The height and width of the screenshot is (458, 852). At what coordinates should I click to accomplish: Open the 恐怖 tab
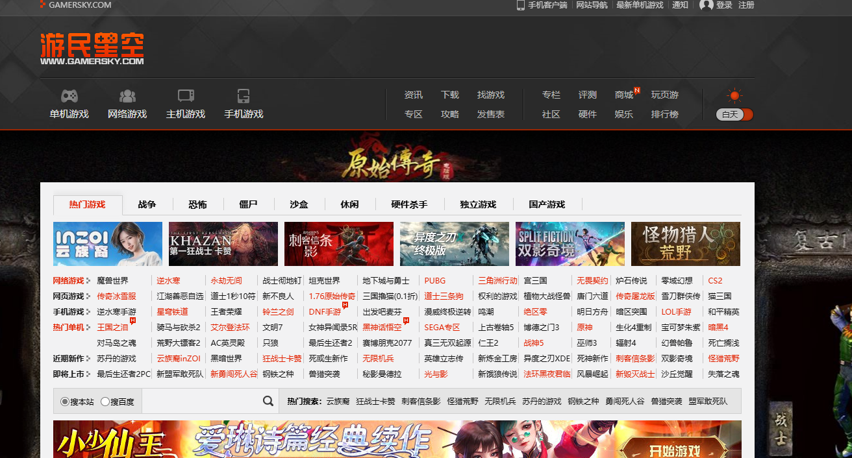(x=198, y=204)
